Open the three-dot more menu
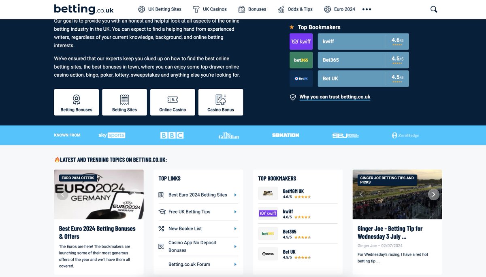This screenshot has height=277, width=486. click(367, 9)
